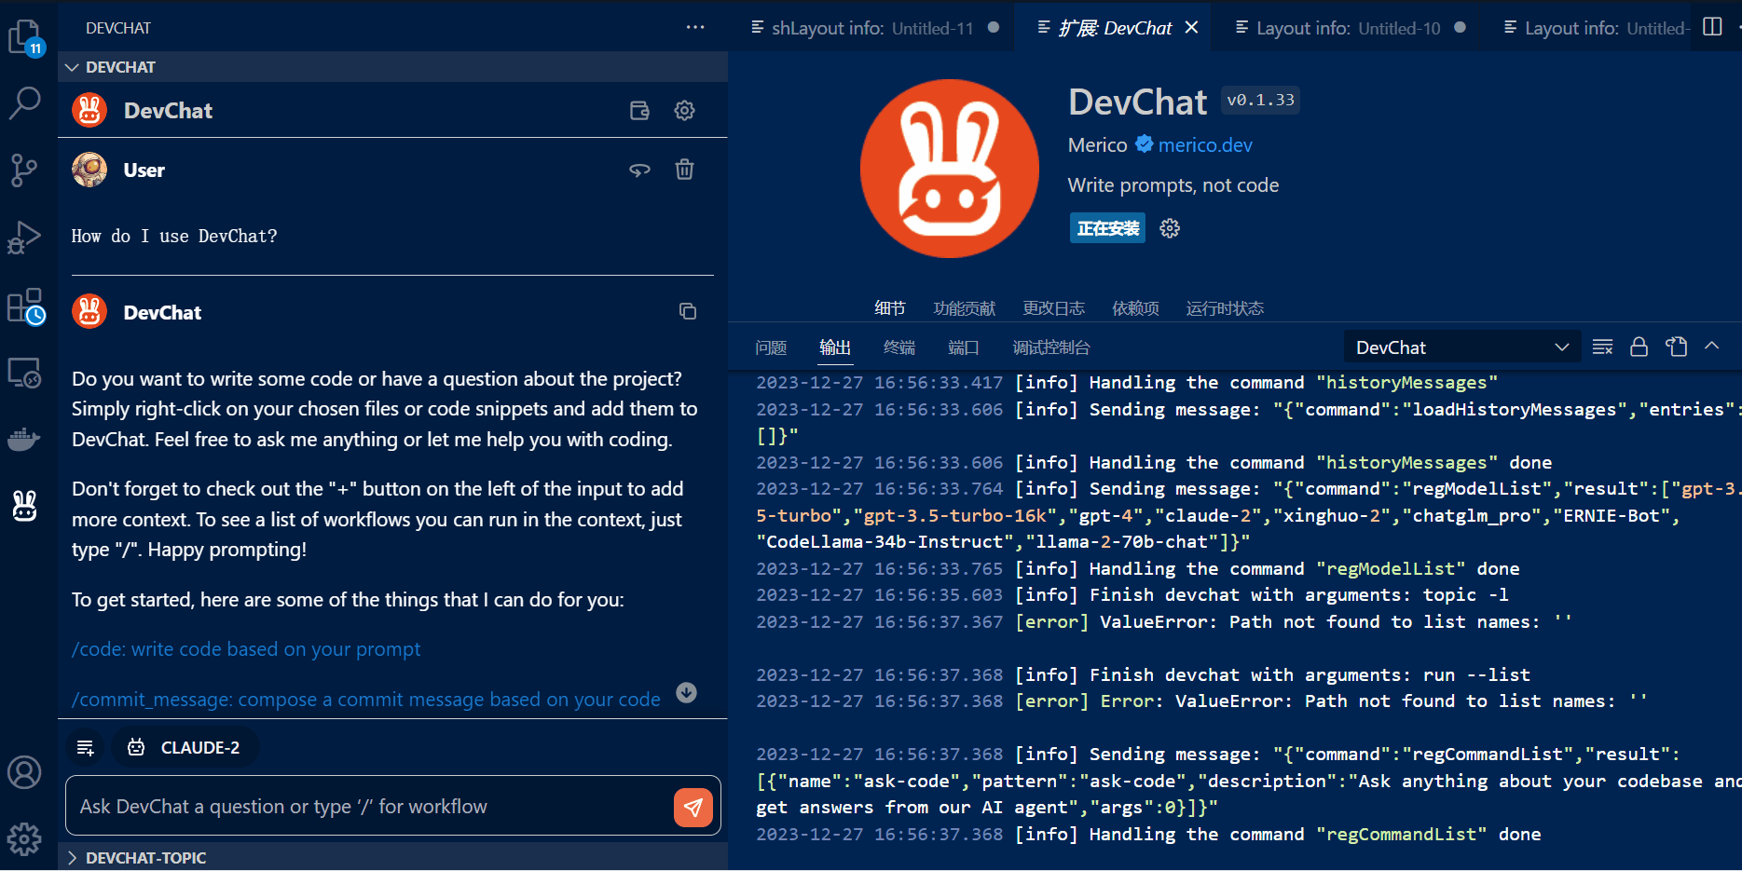Screen dimensions: 1742x871
Task: Open DevChat header settings gear
Action: tap(684, 111)
